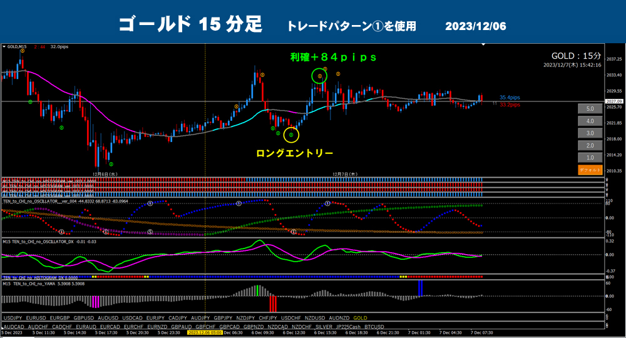Click the TEN_to_CHI_no_OSCILLATOR ver_004 indicator label

[x=66, y=201]
